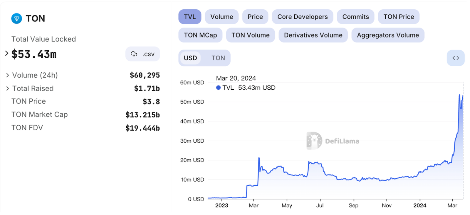Enable the Core Developers metric
The height and width of the screenshot is (215, 470).
(303, 17)
